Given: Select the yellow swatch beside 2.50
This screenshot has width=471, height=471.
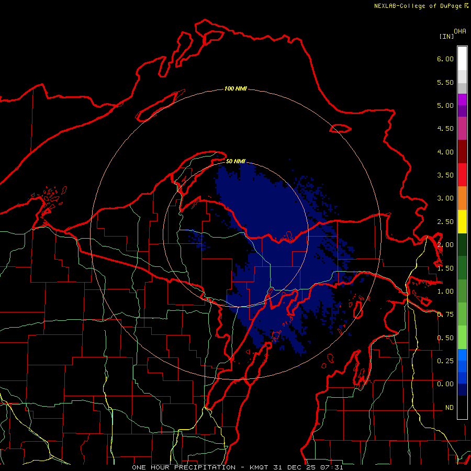Looking at the screenshot, I should (462, 222).
